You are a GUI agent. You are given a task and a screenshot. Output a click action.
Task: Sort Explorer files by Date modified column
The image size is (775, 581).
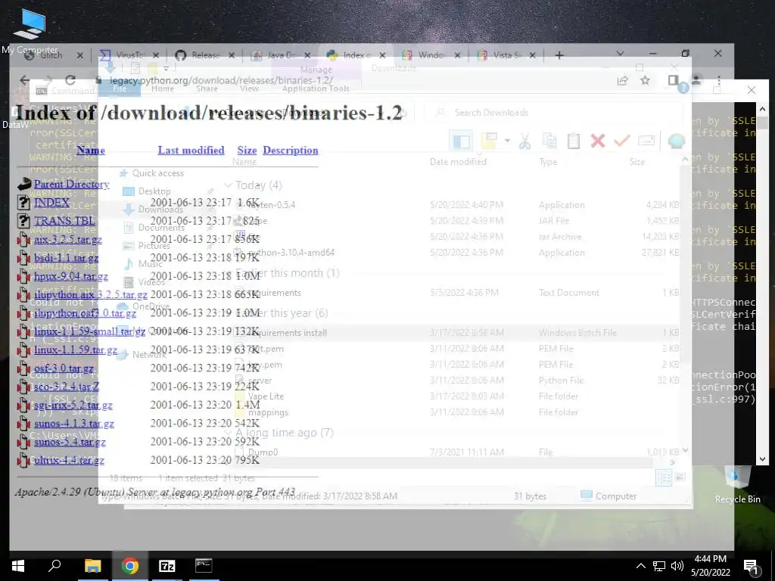pyautogui.click(x=458, y=162)
